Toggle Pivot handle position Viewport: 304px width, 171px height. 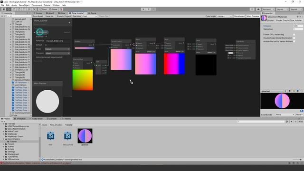point(43,9)
